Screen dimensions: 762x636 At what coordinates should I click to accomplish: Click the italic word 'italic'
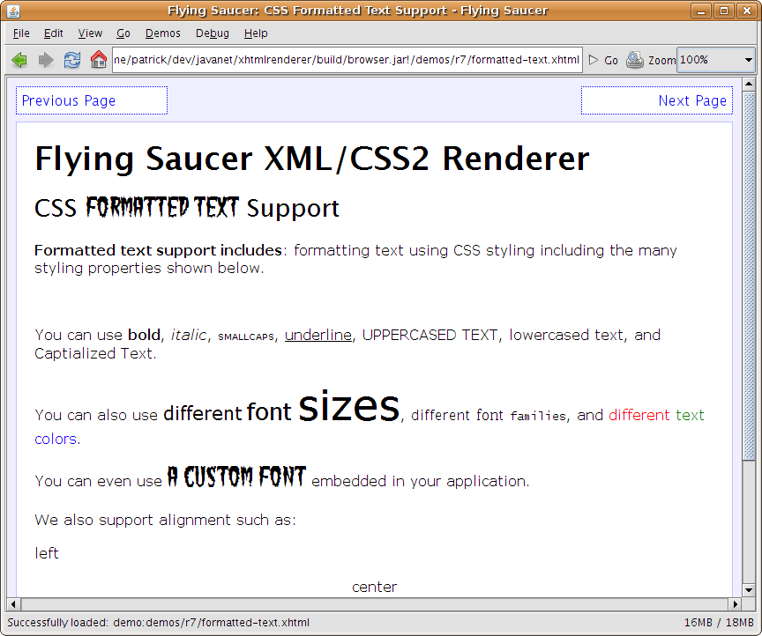click(x=189, y=335)
